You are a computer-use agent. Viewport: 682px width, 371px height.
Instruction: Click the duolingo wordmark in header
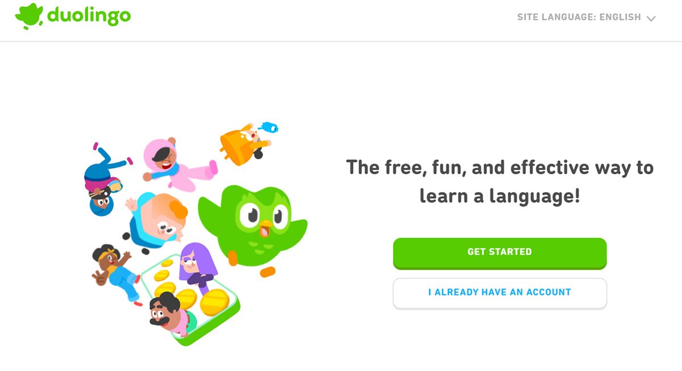89,16
